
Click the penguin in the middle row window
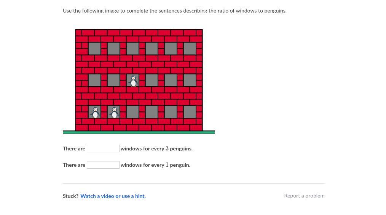tap(133, 81)
